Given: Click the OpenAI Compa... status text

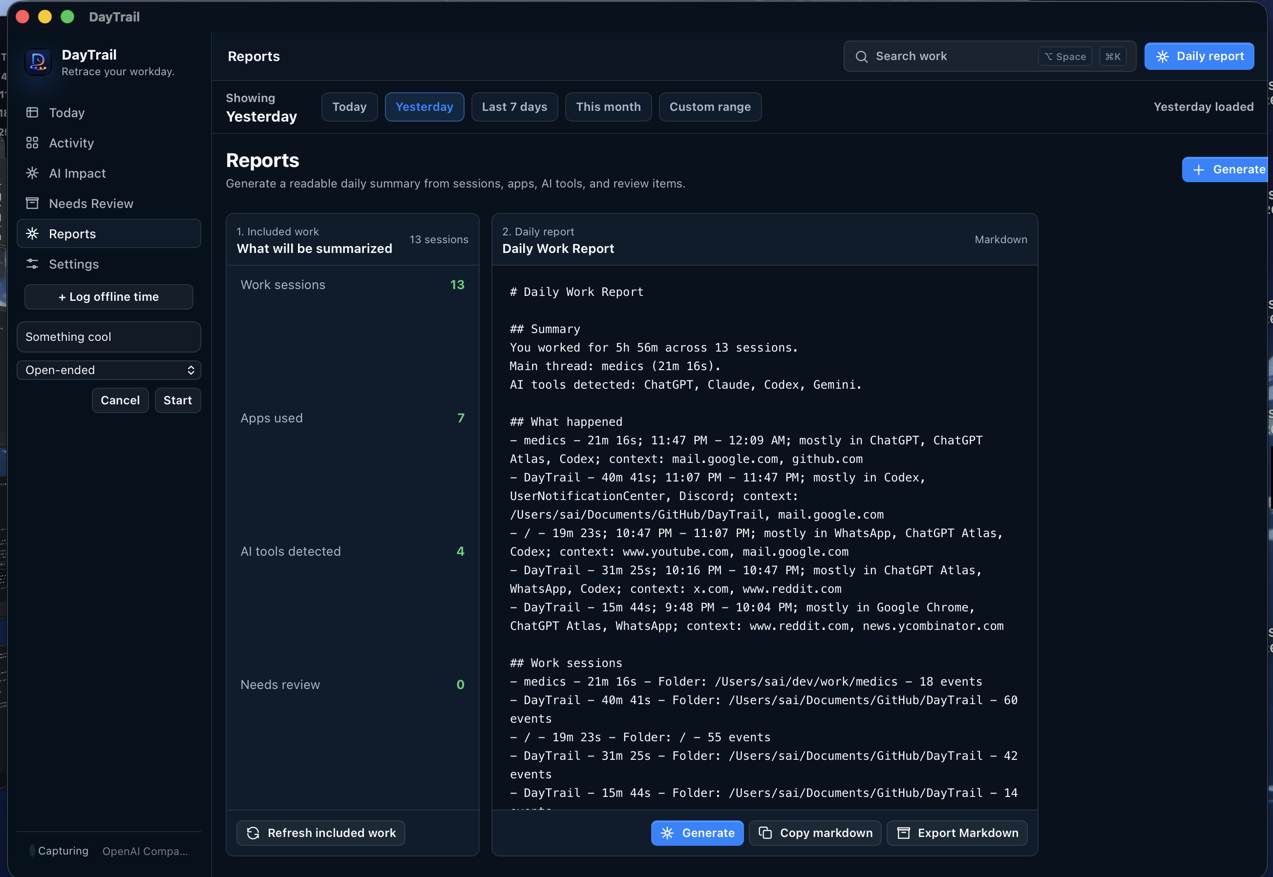Looking at the screenshot, I should point(145,851).
